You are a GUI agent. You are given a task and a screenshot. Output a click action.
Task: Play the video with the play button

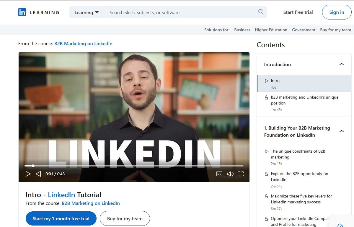28,174
